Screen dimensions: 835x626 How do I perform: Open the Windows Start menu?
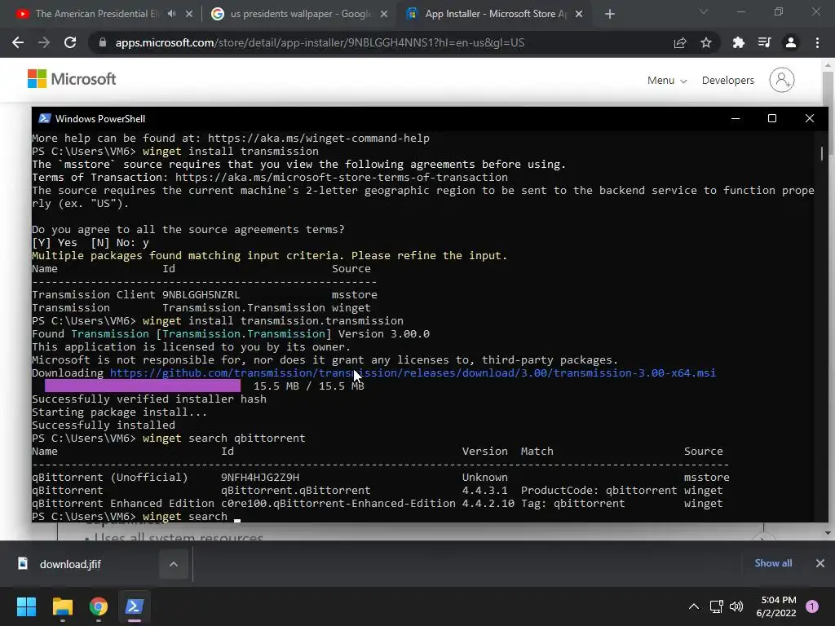click(x=26, y=606)
